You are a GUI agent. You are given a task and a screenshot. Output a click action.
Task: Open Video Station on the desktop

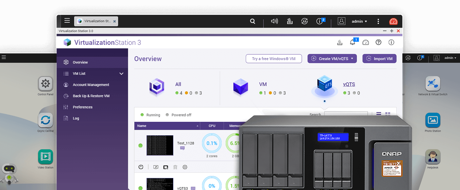tap(45, 157)
